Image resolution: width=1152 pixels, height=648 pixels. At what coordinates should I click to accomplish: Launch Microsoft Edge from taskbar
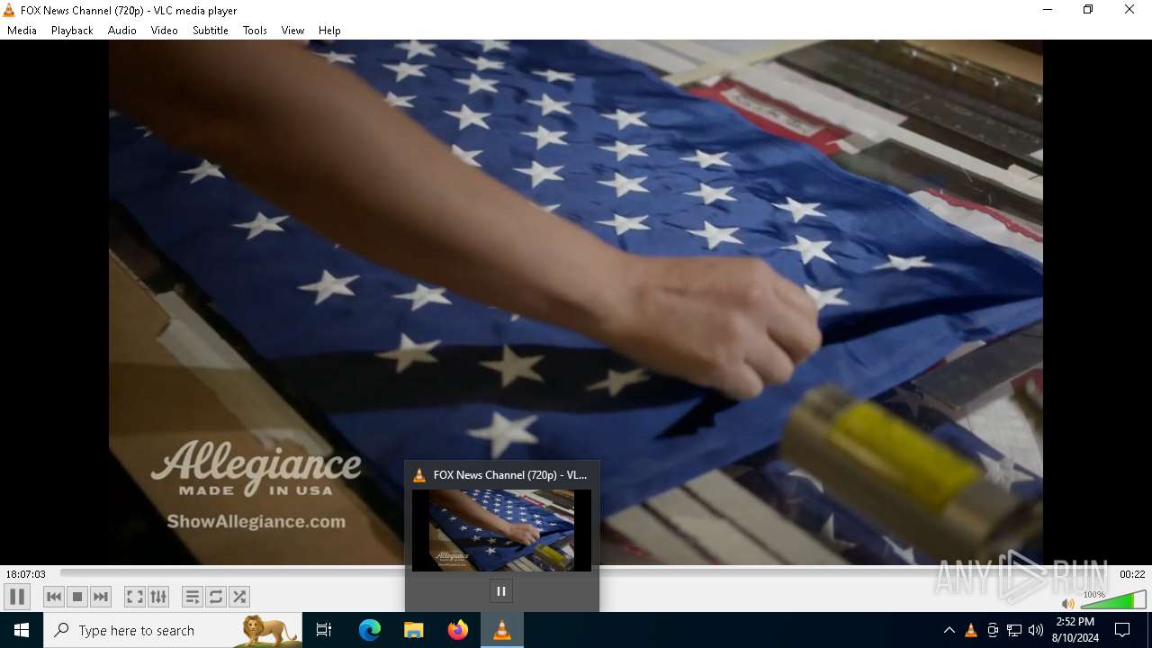[370, 630]
